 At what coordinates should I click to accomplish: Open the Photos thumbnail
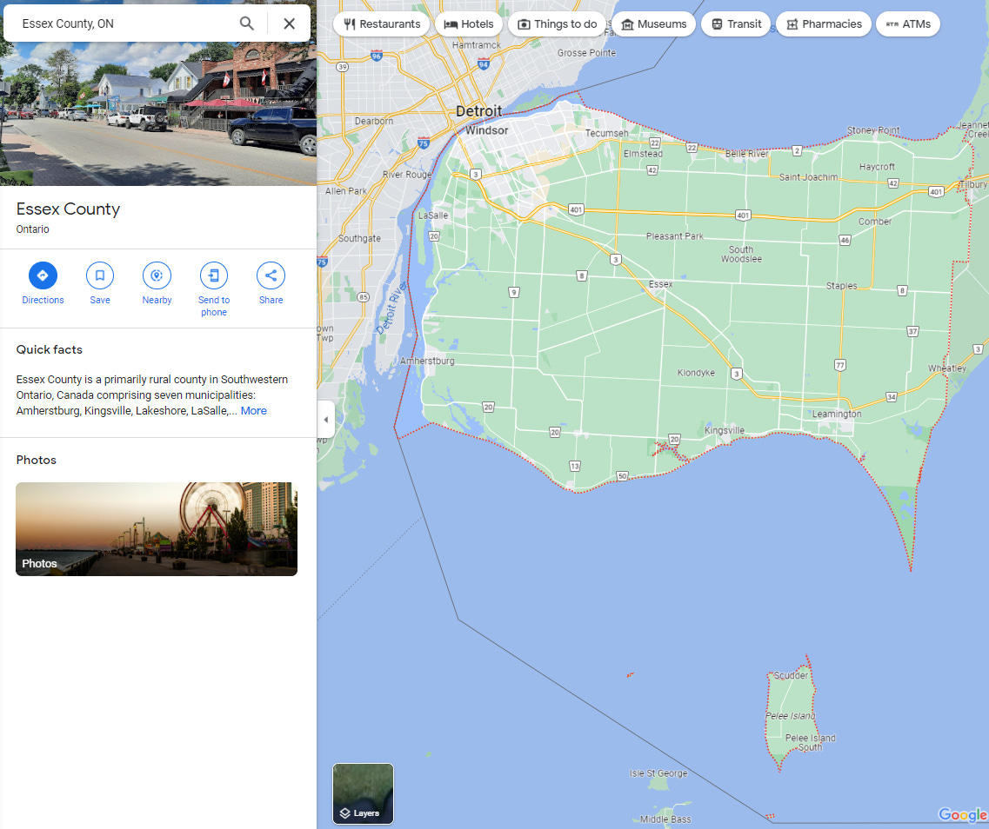point(157,529)
